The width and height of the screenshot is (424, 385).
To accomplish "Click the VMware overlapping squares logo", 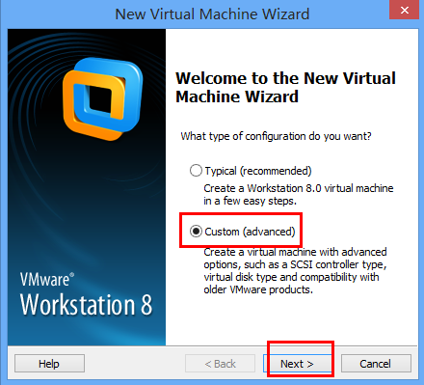I will click(x=102, y=98).
